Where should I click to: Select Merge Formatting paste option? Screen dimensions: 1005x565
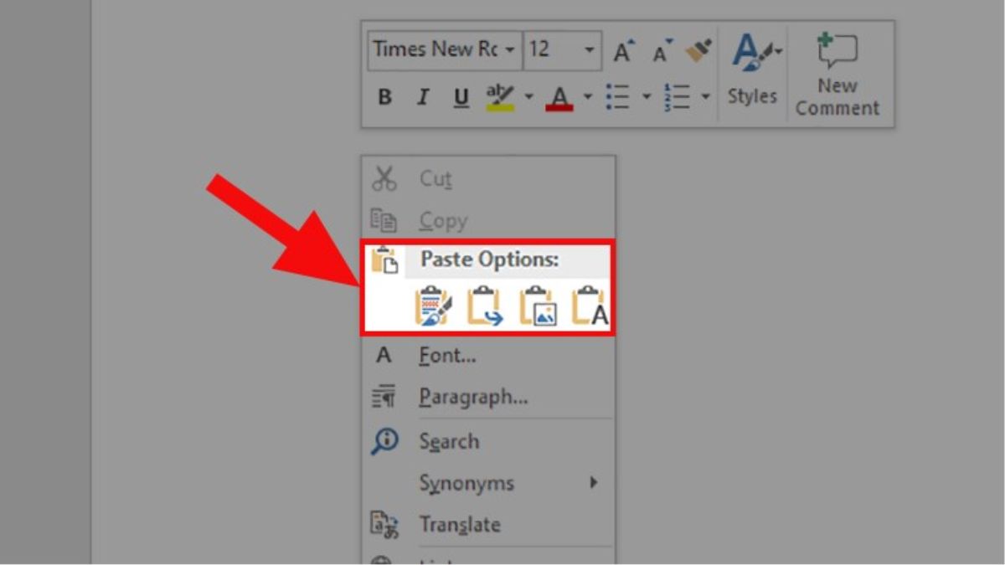click(485, 306)
